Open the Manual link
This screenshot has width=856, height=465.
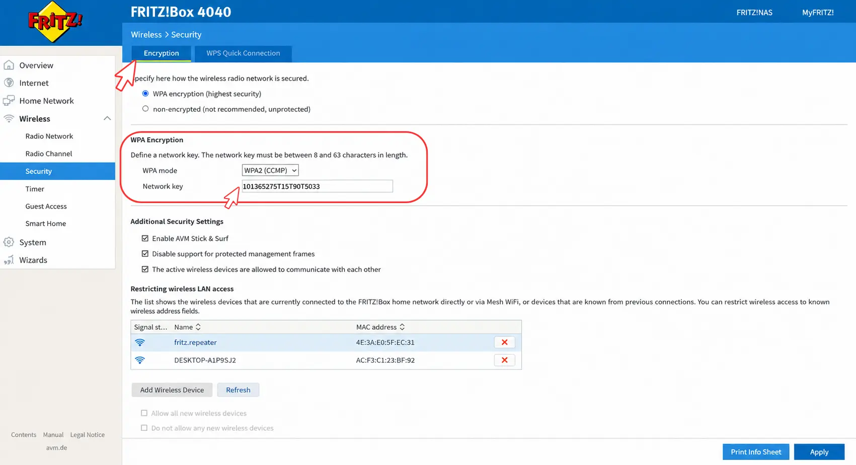(x=53, y=435)
